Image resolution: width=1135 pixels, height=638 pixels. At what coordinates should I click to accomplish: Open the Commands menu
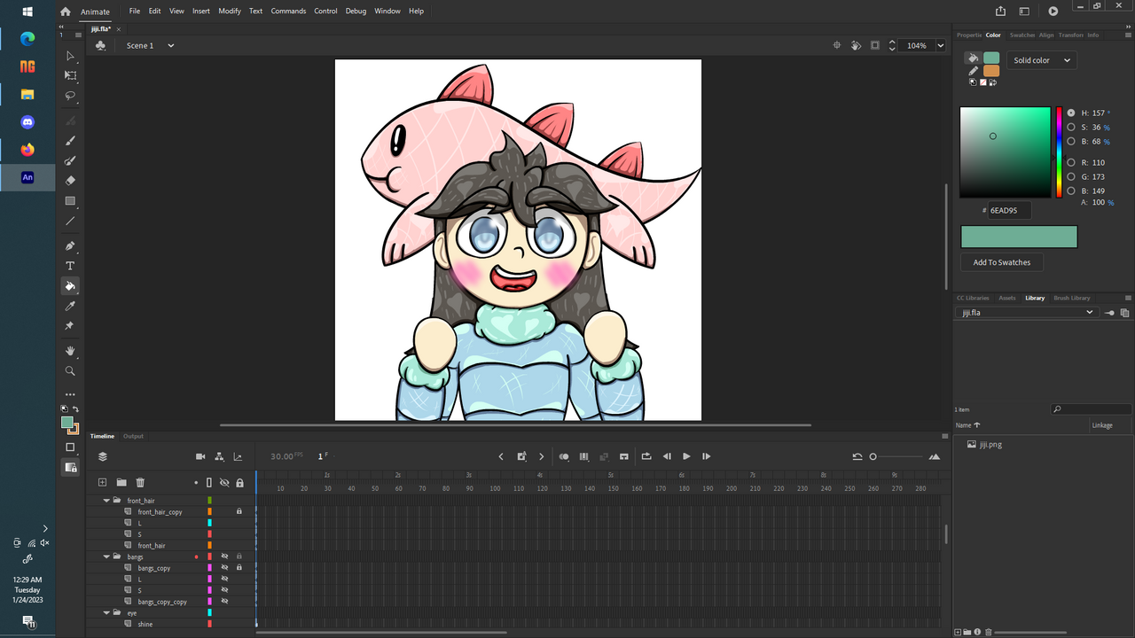tap(288, 12)
